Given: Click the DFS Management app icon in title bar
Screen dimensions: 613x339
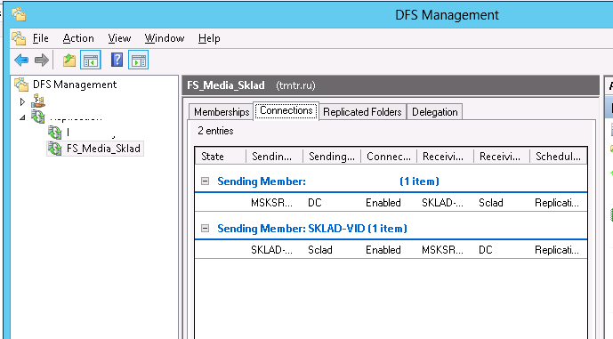Looking at the screenshot, I should [19, 15].
